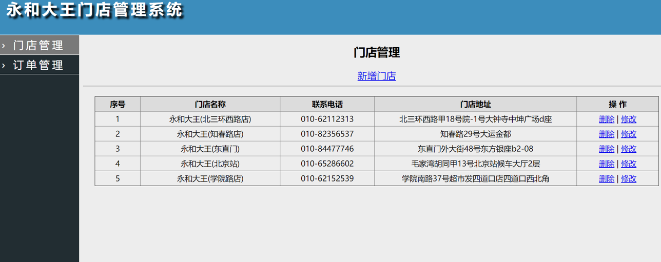
Task: Click the 操 作 column header
Action: (618, 104)
